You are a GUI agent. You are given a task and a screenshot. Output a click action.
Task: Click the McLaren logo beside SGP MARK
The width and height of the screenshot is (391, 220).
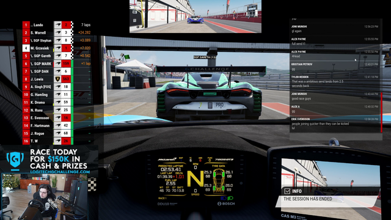click(x=58, y=64)
